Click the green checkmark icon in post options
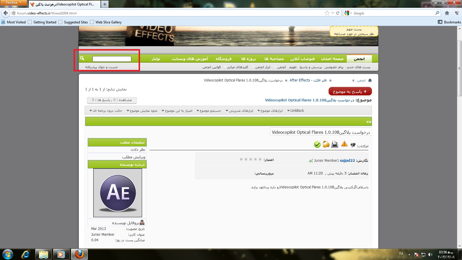The height and width of the screenshot is (260, 462). [317, 144]
